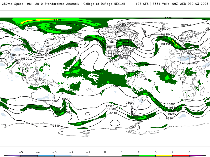This screenshot has height=157, width=210.
Task: Click the blue -4-to--3 colorbar segment
Action: [x=46, y=156]
